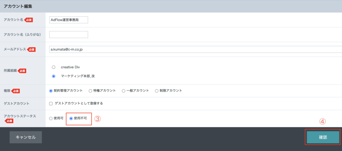
Task: Choose the 特権アカウント radio button
Action: (x=91, y=91)
